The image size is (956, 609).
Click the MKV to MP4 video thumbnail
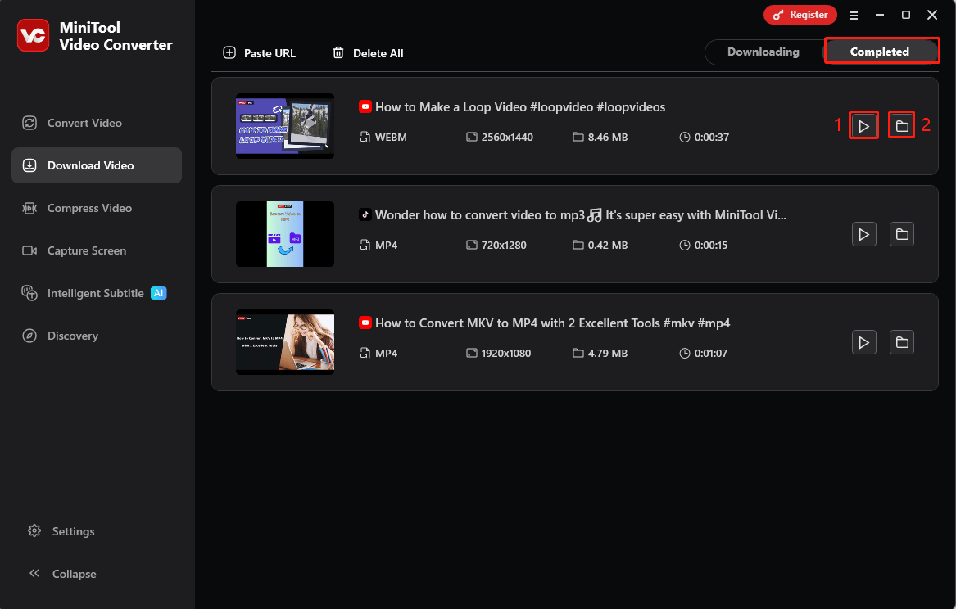point(284,342)
